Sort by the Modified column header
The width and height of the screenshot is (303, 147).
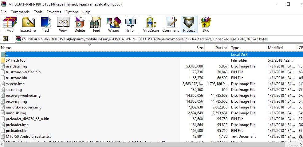click(x=281, y=48)
